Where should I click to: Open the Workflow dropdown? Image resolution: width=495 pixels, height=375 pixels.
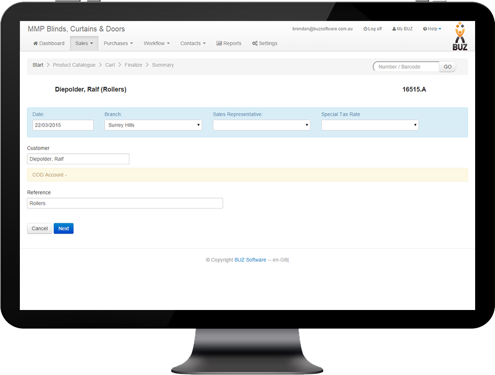pos(156,43)
